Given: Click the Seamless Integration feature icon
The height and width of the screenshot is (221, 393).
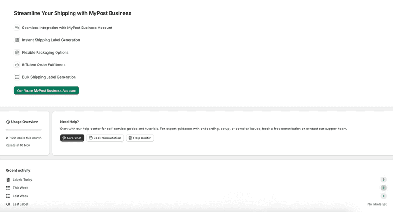Looking at the screenshot, I should point(17,28).
